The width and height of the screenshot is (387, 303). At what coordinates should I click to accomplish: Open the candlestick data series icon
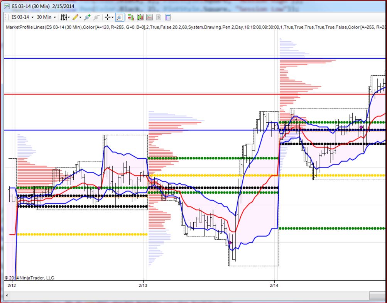click(x=140, y=17)
